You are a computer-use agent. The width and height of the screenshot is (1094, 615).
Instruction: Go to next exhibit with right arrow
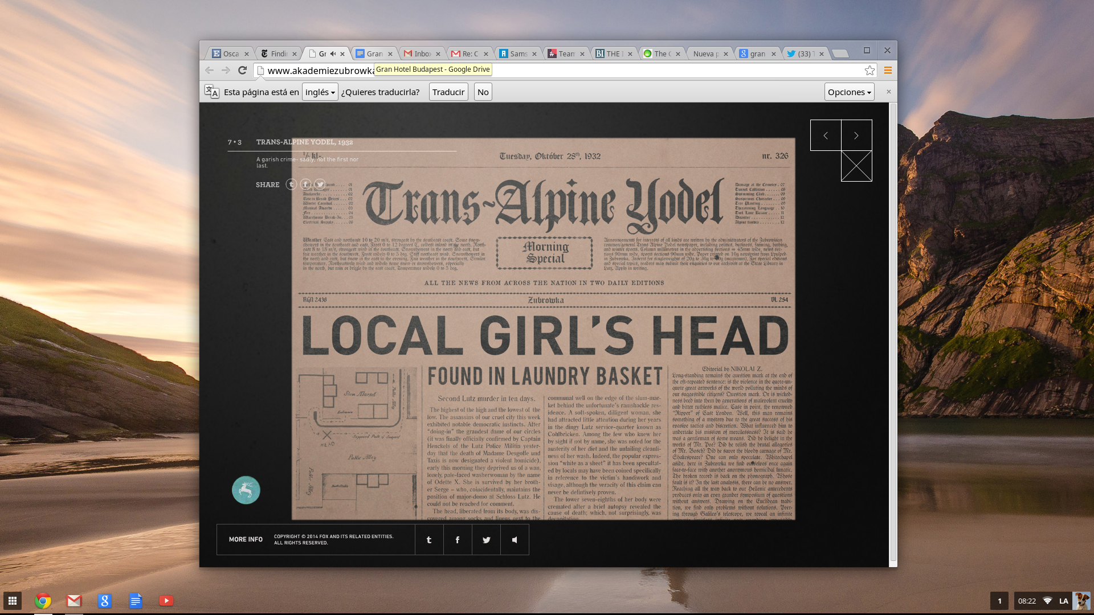coord(856,135)
